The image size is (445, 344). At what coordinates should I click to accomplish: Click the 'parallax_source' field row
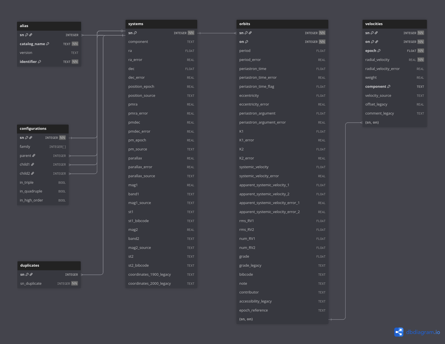tap(161, 176)
